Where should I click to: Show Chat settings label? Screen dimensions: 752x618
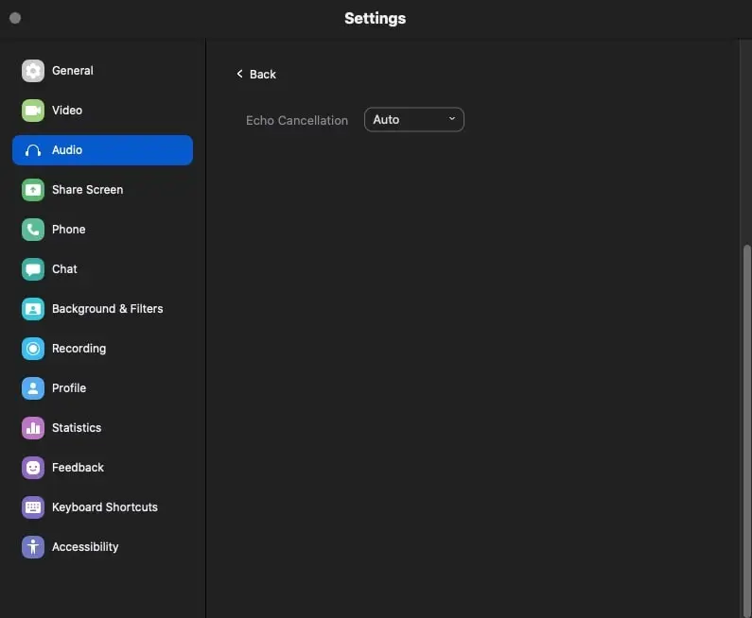point(64,269)
